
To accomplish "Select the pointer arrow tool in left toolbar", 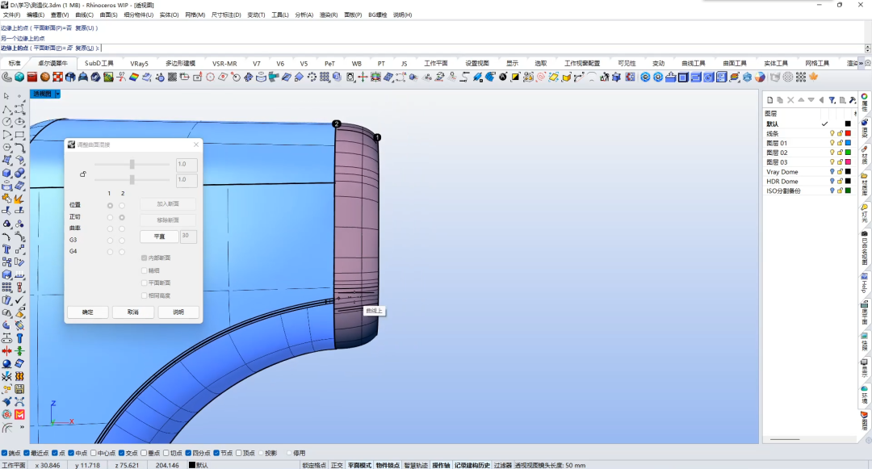I will pos(6,96).
